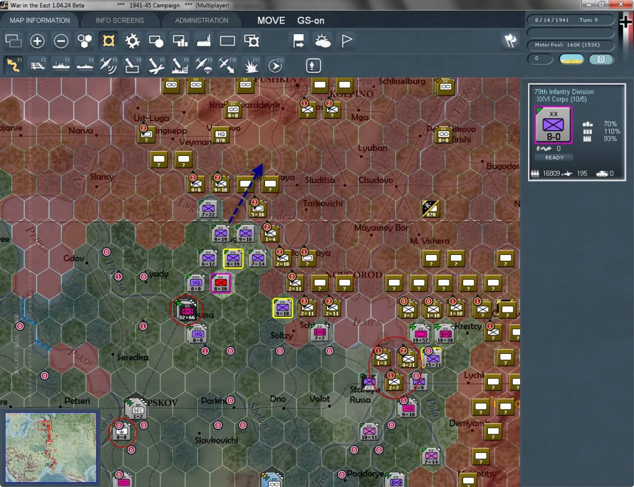Open the 79th Infantry Division name link
This screenshot has width=634, height=487.
tap(564, 92)
